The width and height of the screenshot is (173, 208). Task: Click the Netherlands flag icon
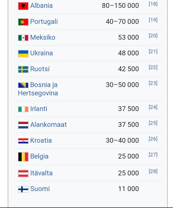coord(23,125)
